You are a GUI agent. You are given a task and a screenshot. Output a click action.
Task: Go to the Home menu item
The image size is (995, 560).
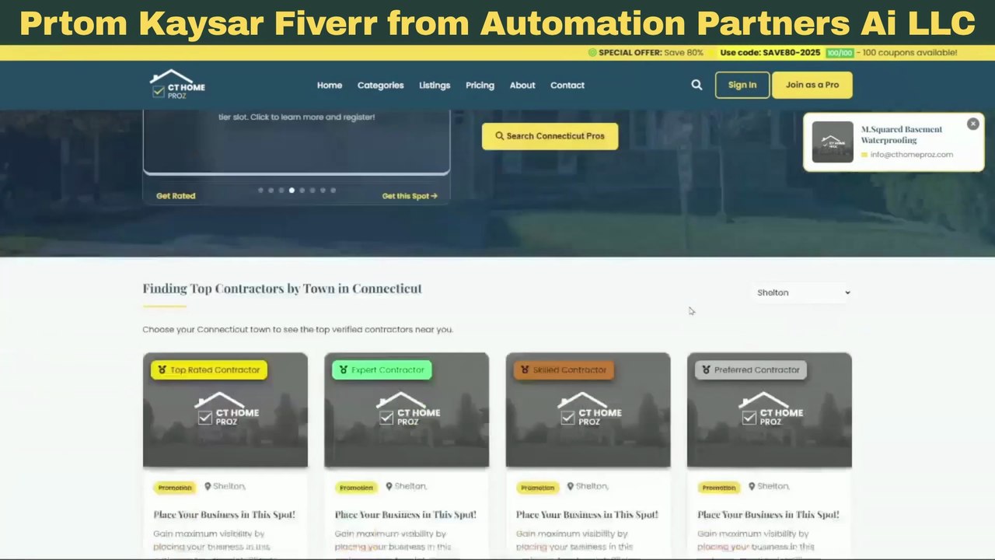point(330,86)
